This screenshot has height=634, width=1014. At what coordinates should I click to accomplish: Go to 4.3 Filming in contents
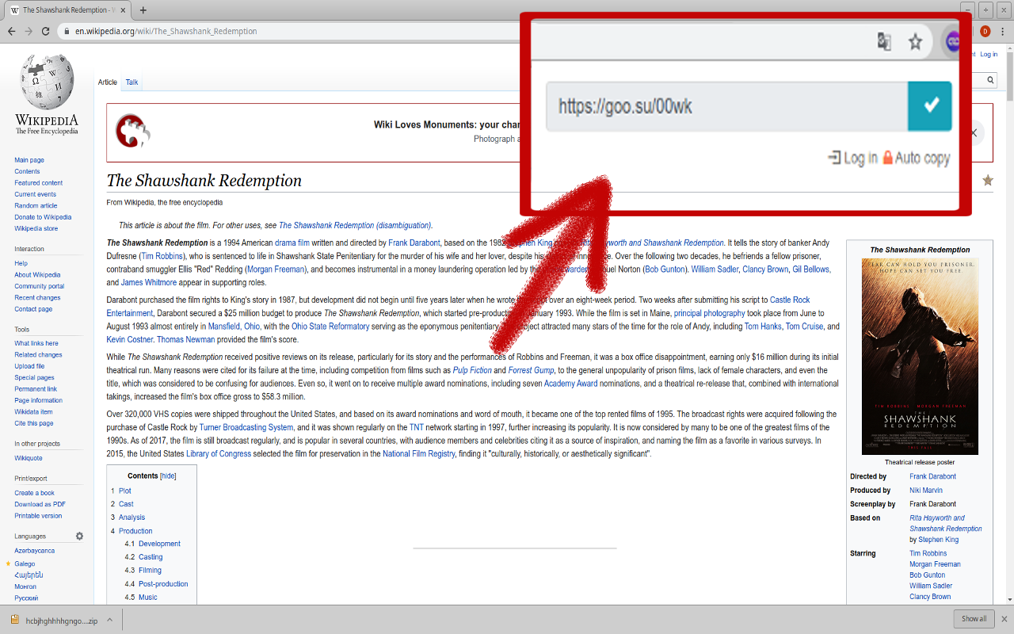150,571
